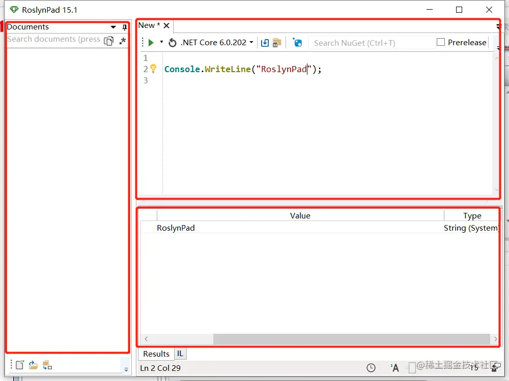Image resolution: width=509 pixels, height=381 pixels.
Task: Click the clock icon in status bar
Action: 371,368
